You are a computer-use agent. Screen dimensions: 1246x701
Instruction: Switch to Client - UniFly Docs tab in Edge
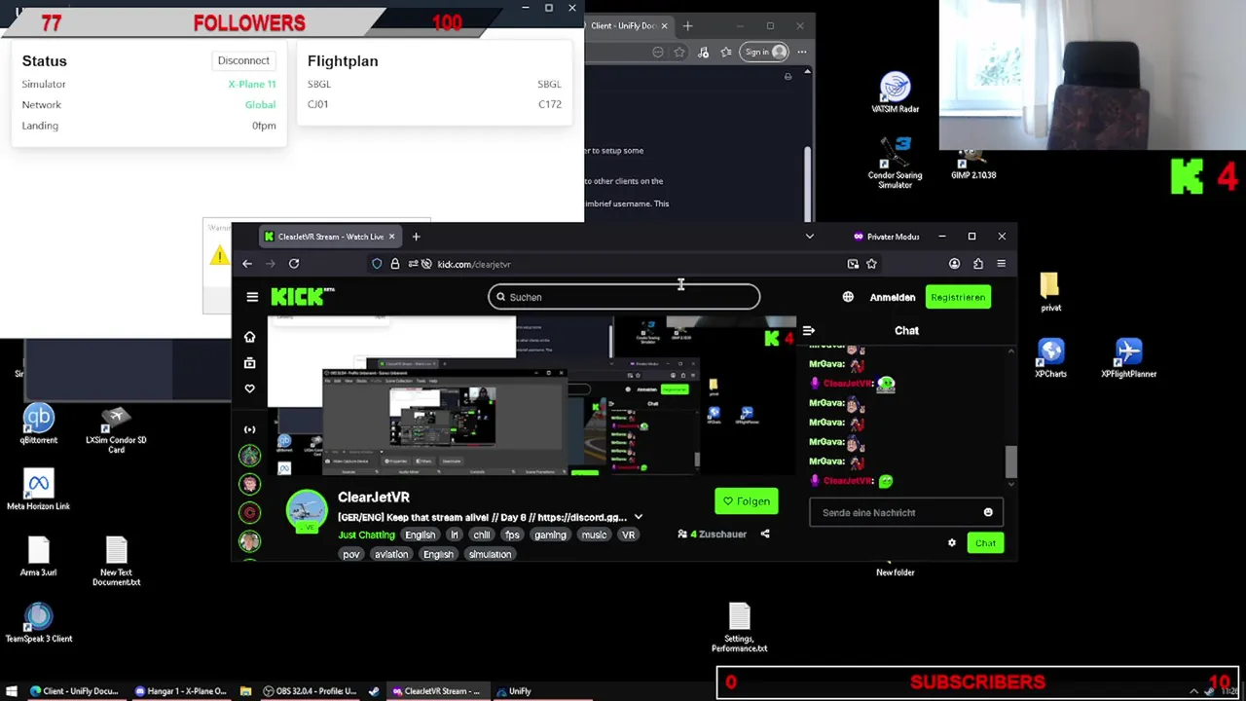pos(628,25)
